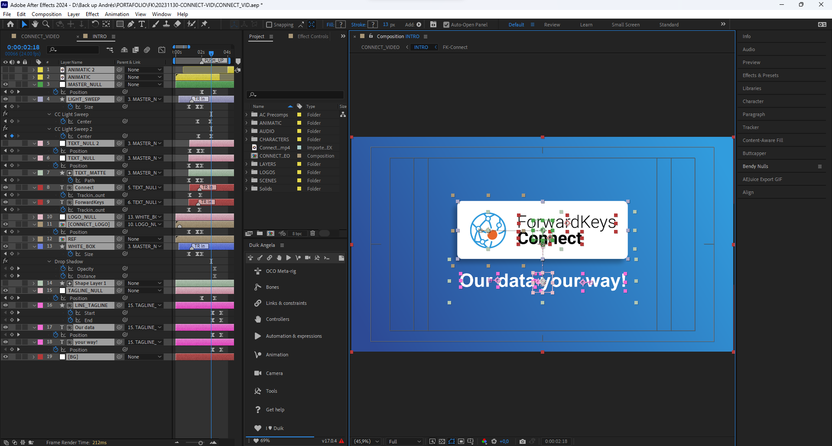Screen dimensions: 832x446
Task: Open the viewer resolution Full dropdown
Action: 405,441
